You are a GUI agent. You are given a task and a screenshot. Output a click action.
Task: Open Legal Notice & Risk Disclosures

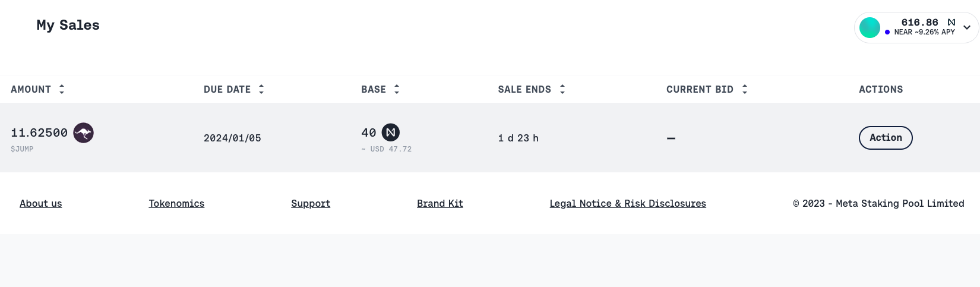click(628, 203)
